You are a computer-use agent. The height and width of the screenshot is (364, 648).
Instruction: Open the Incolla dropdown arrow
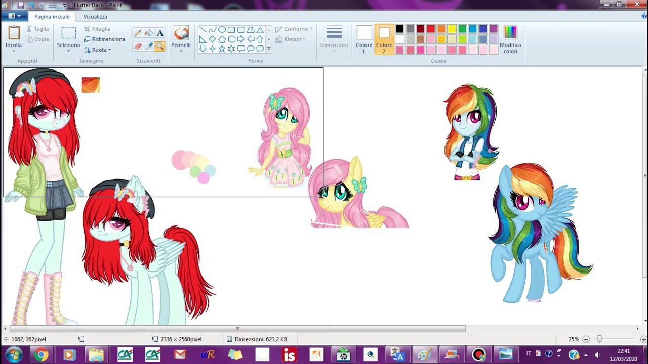(14, 51)
